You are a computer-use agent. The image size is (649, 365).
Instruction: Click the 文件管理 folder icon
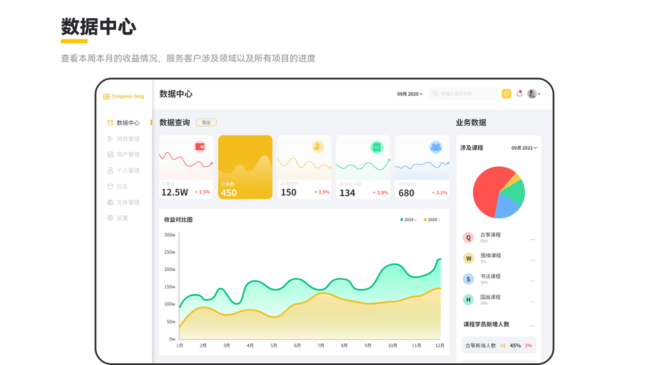[x=110, y=203]
